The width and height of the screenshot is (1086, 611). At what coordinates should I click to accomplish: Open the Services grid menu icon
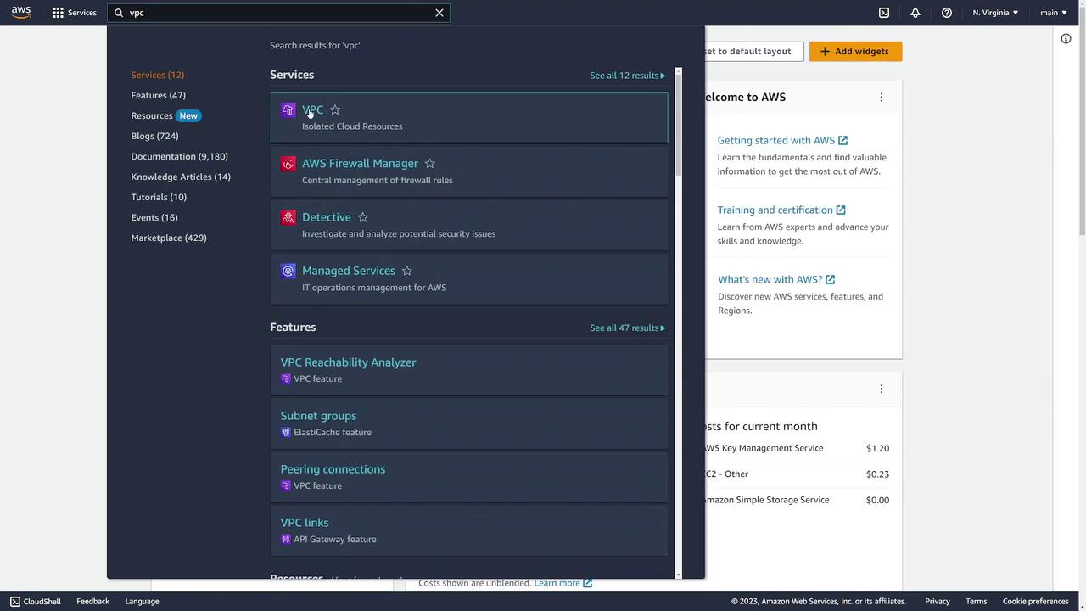click(58, 13)
